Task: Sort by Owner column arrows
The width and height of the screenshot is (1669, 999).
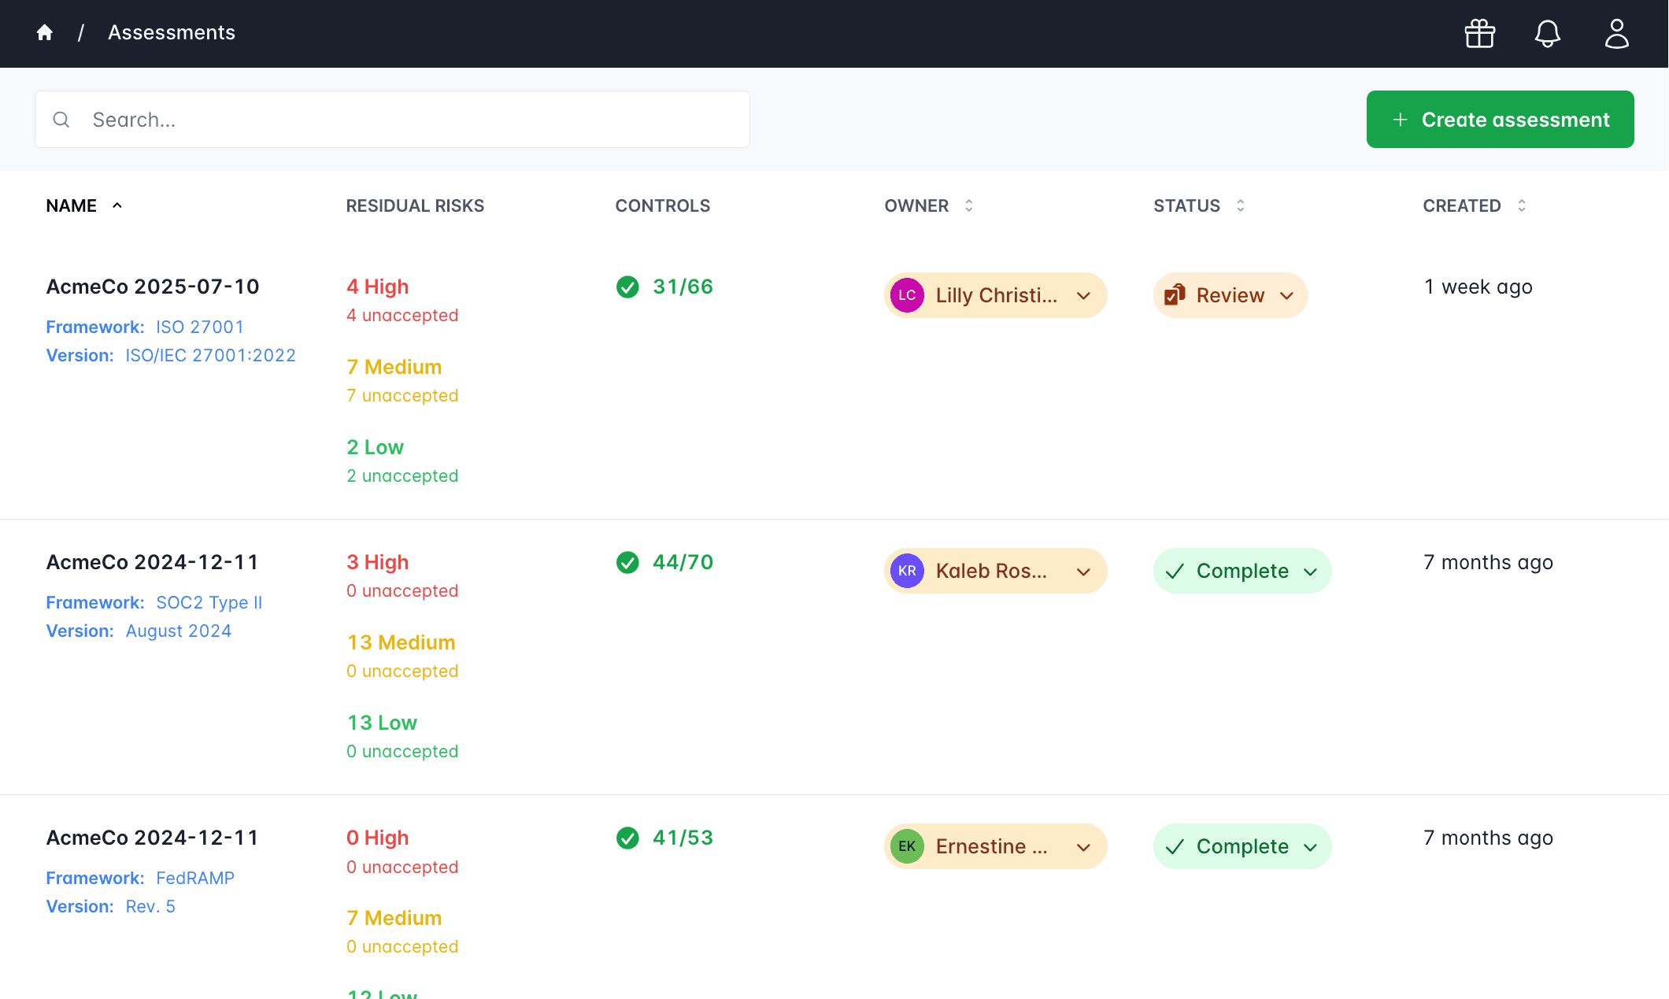Action: tap(969, 205)
